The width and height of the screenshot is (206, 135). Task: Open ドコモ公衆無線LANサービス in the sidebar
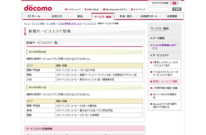point(165,47)
